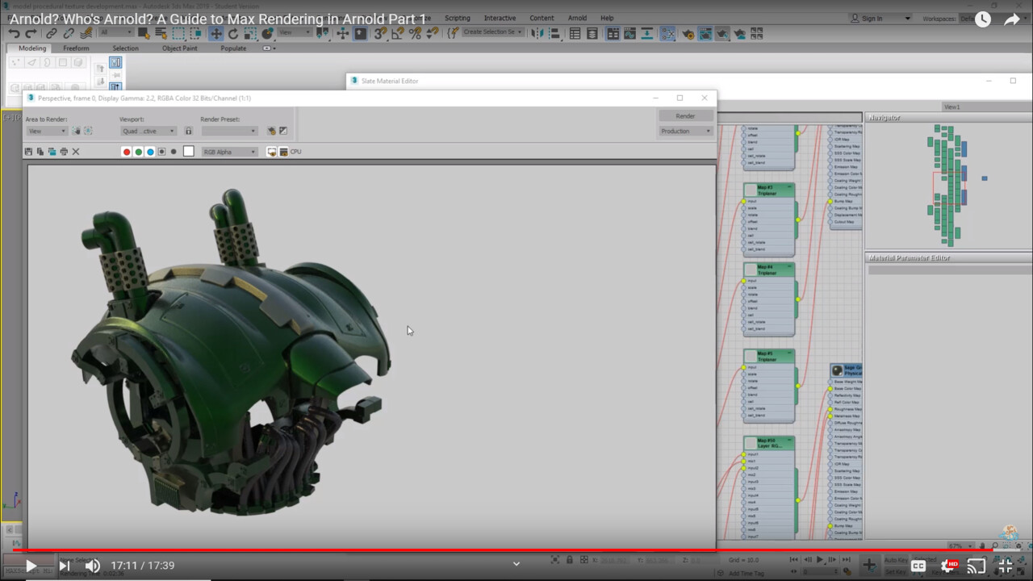Open Render Setup teapot icon in main toolbar
The height and width of the screenshot is (581, 1033).
coord(688,34)
